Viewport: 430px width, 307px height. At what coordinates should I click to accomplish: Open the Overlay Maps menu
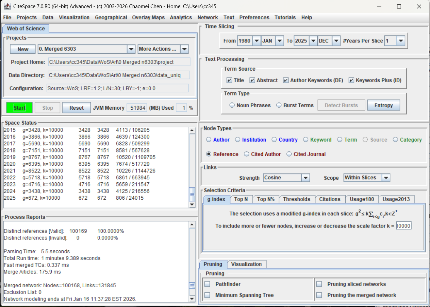[148, 17]
